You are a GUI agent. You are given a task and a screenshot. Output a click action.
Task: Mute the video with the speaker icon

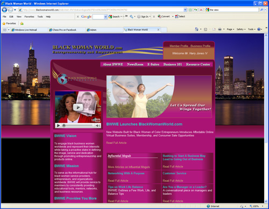(x=98, y=126)
